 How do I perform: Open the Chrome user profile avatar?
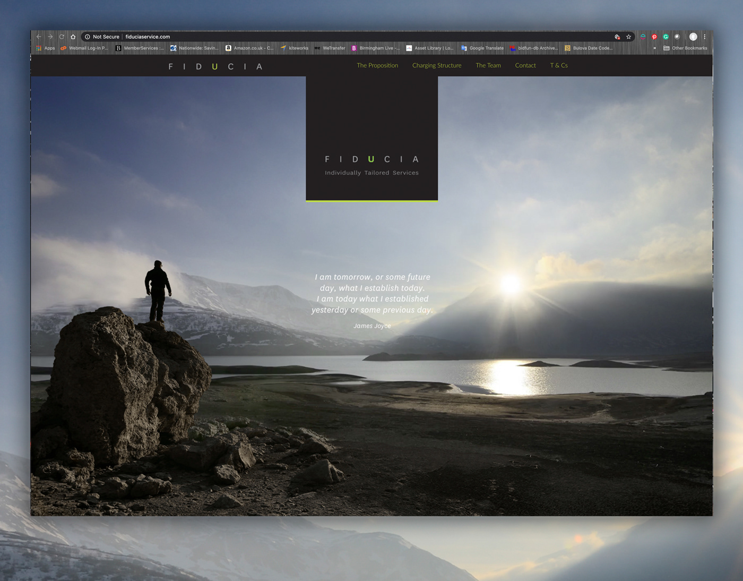pos(693,37)
